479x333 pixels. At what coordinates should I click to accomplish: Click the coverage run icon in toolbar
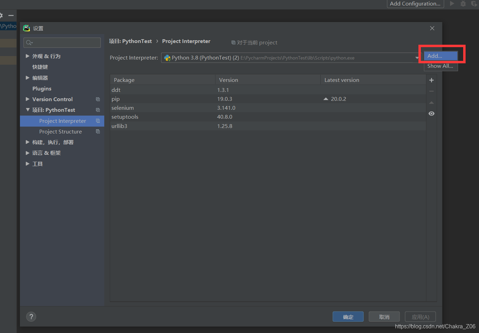pos(474,4)
